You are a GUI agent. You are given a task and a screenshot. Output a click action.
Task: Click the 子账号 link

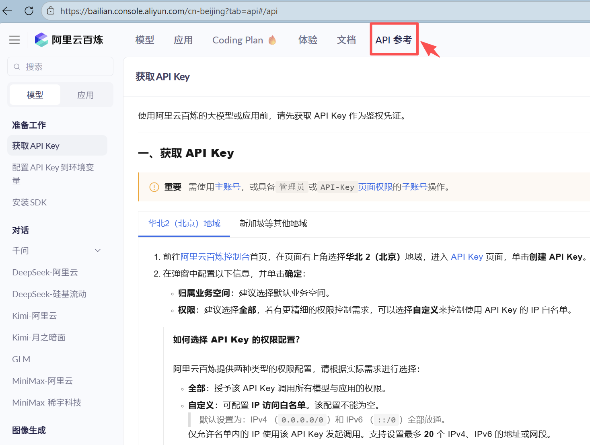pos(415,187)
